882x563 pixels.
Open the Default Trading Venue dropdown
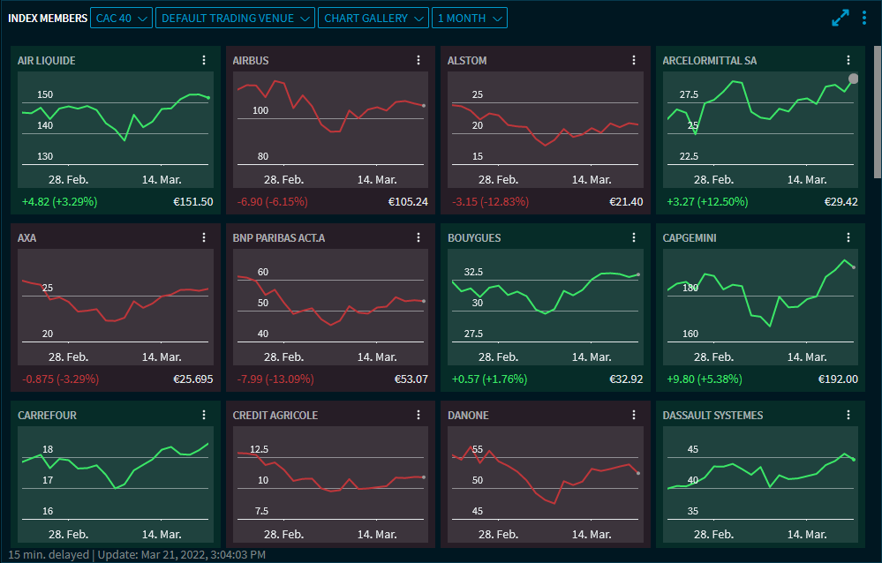pyautogui.click(x=235, y=18)
